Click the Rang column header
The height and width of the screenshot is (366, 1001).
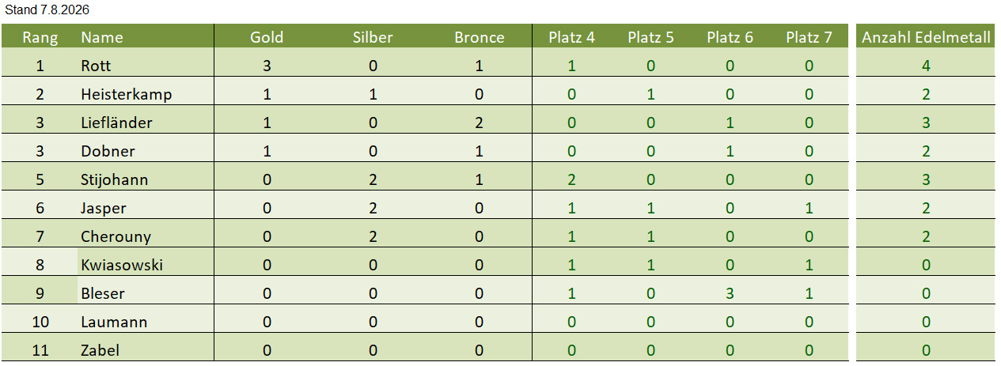click(40, 37)
